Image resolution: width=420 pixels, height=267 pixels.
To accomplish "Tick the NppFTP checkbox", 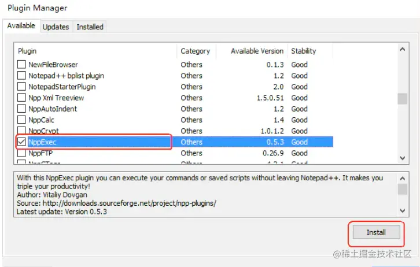I will [21, 153].
